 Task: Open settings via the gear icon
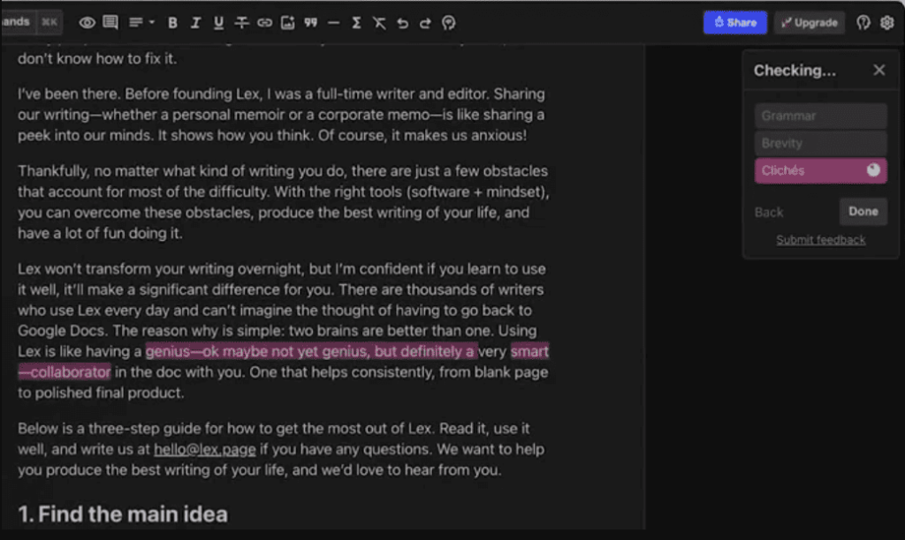(x=886, y=23)
